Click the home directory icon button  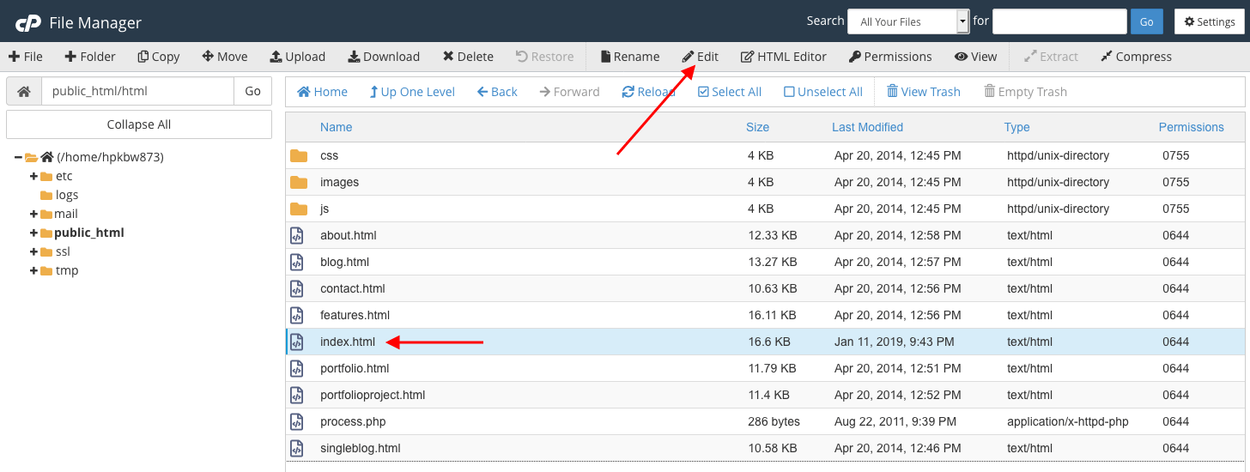point(24,91)
